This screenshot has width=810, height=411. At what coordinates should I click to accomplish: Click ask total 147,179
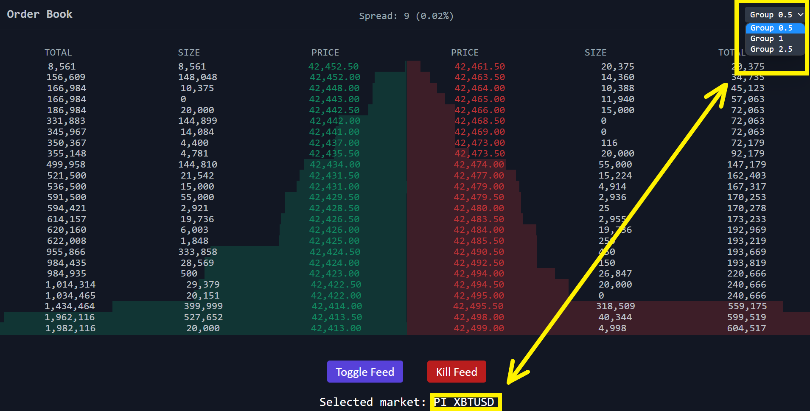coord(747,165)
